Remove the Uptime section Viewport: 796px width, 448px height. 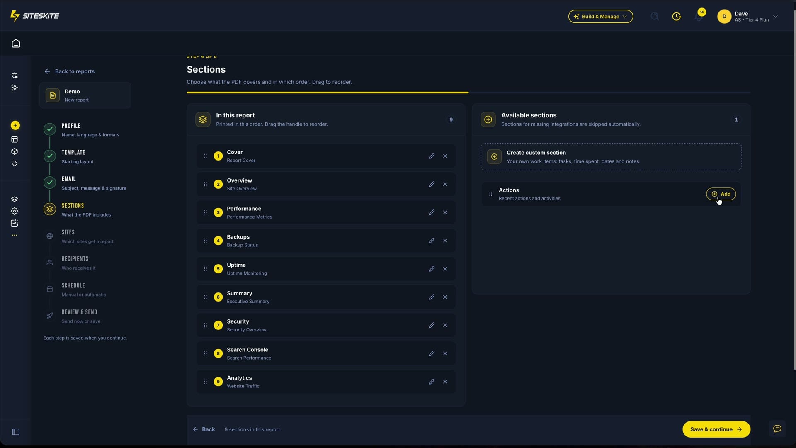click(445, 269)
